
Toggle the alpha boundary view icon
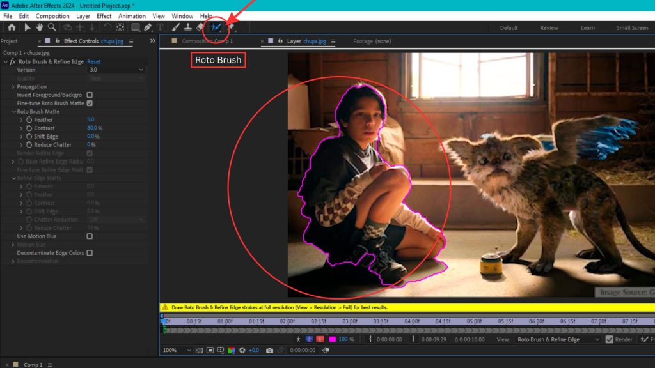(x=309, y=340)
